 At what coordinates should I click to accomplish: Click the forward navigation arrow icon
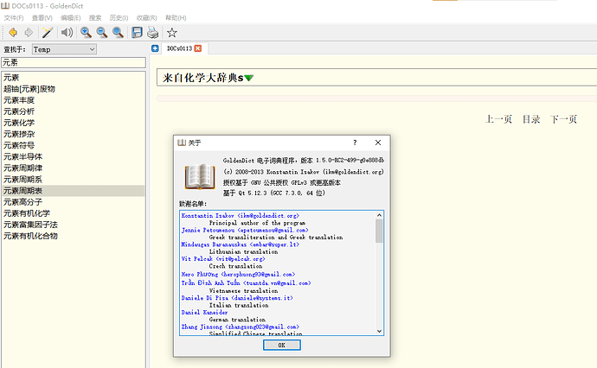click(28, 32)
